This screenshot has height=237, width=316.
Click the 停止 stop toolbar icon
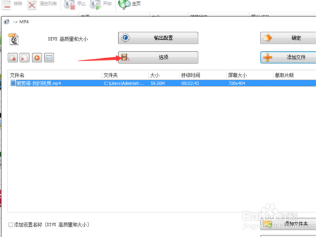click(70, 4)
